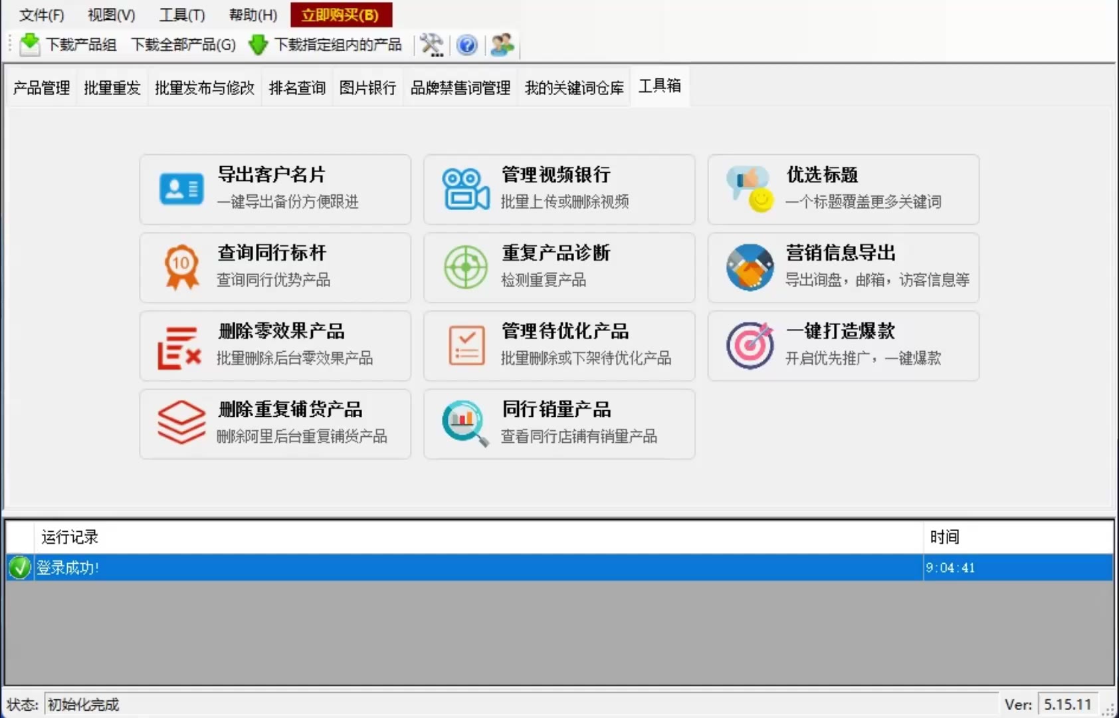
Task: Click the red 立即购买(B) button
Action: (x=341, y=15)
